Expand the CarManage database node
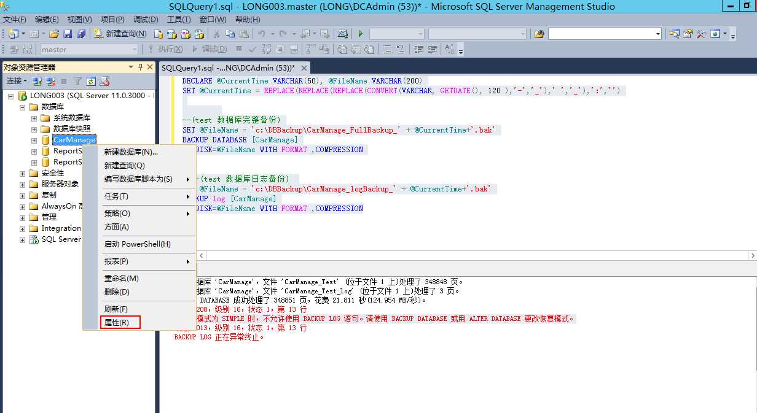 click(34, 140)
